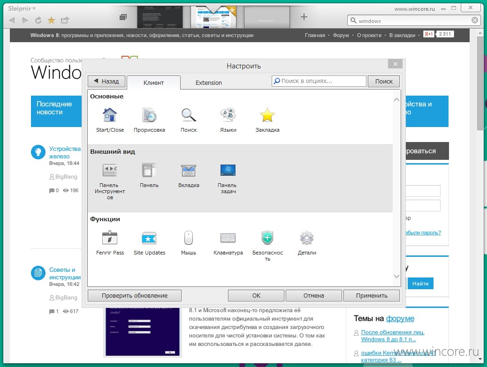Viewport: 487px width, 367px height.
Task: Click Применить button
Action: 372,295
